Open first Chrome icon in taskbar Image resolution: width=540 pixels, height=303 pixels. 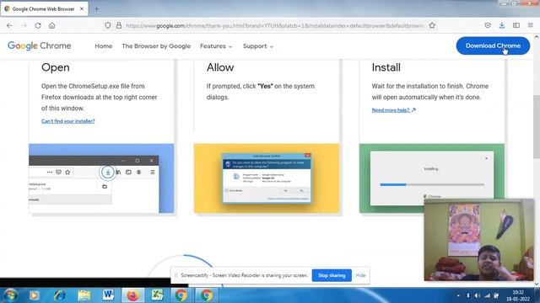pyautogui.click(x=181, y=295)
